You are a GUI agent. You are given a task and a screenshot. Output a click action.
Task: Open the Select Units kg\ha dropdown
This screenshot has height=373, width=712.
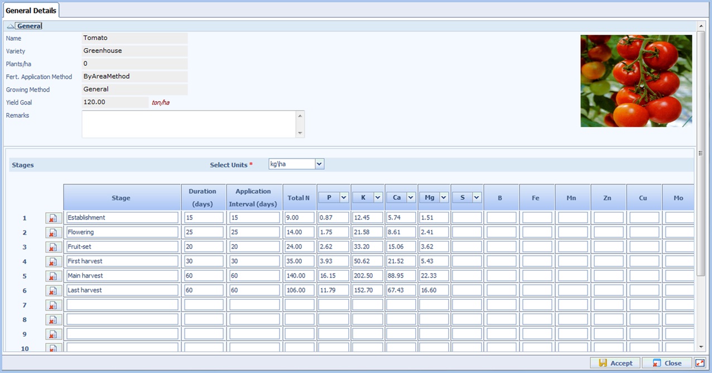tap(319, 164)
